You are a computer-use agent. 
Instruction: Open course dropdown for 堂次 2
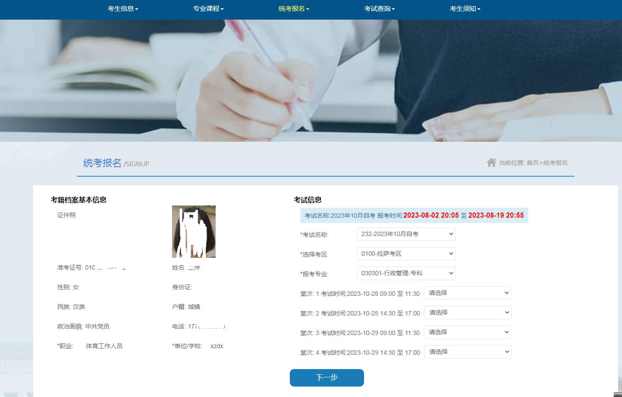tap(467, 313)
